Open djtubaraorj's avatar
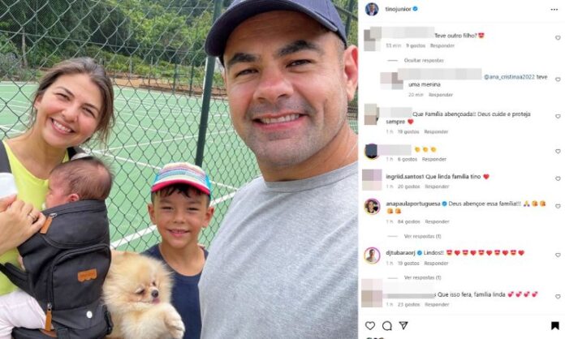The image size is (565, 339). [x=372, y=255]
